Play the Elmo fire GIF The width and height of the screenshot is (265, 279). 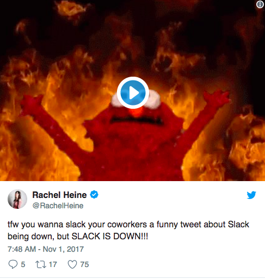(x=133, y=92)
